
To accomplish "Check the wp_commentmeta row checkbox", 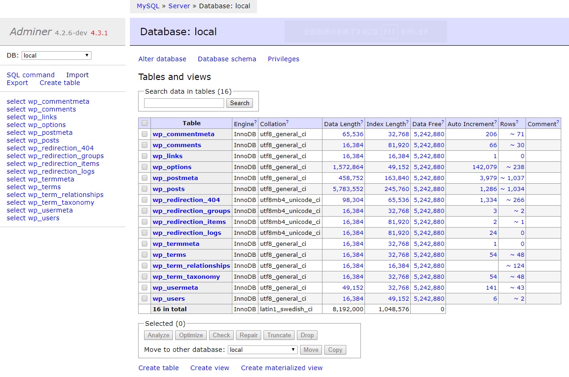I will pyautogui.click(x=145, y=134).
